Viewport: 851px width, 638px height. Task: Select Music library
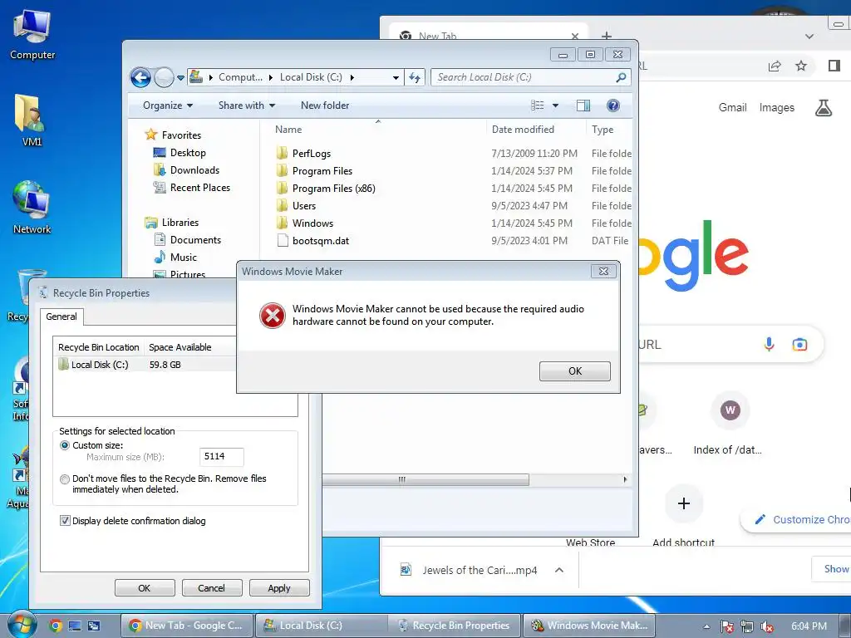[x=184, y=258]
